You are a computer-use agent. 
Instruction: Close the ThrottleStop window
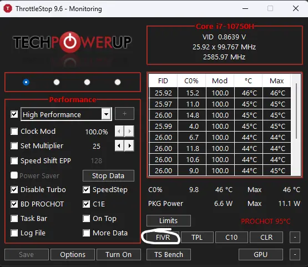[x=296, y=8]
